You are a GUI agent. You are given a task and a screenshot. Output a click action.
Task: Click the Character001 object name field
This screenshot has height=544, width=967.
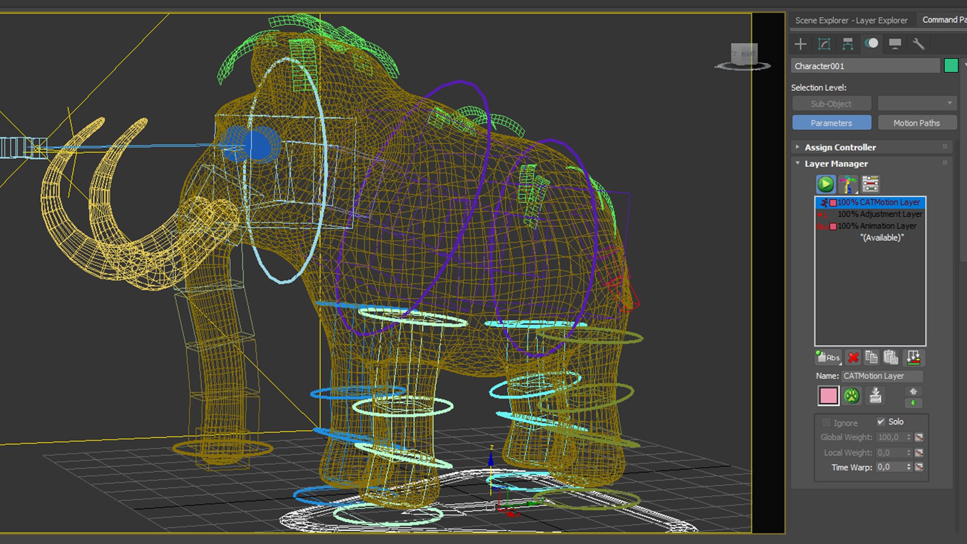(x=865, y=66)
